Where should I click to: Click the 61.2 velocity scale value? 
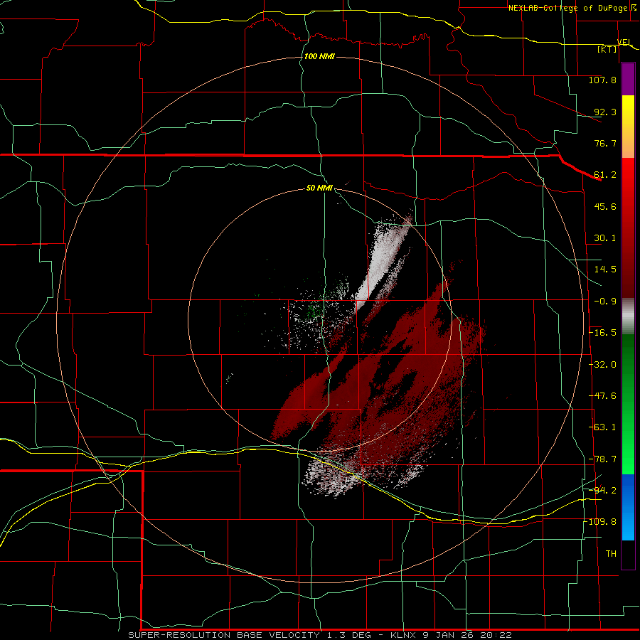pos(605,175)
